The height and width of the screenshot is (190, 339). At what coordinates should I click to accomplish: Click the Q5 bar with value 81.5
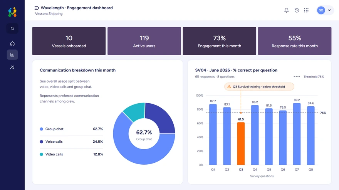(x=269, y=137)
